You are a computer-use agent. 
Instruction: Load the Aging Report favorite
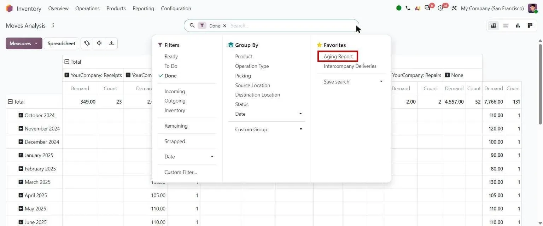click(338, 57)
